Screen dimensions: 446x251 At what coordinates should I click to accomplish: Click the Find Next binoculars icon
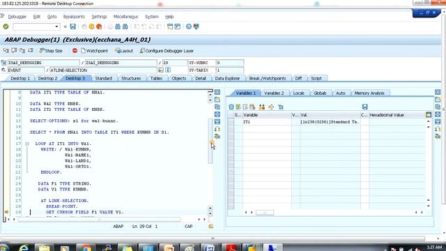(x=125, y=26)
